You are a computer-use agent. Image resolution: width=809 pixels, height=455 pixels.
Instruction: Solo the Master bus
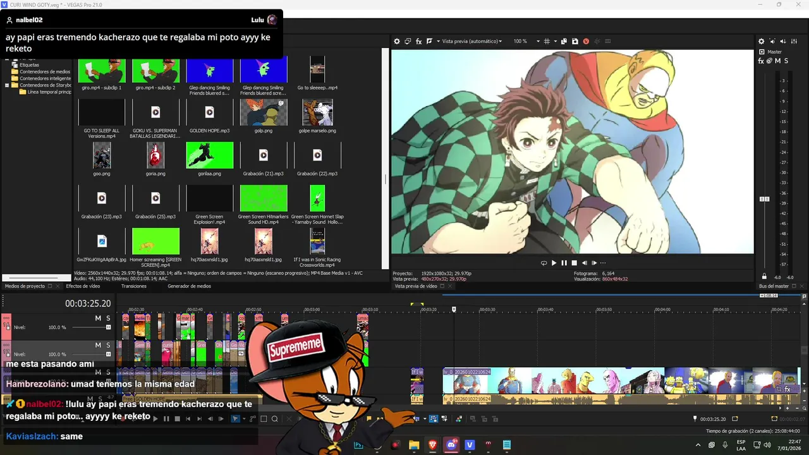point(786,61)
